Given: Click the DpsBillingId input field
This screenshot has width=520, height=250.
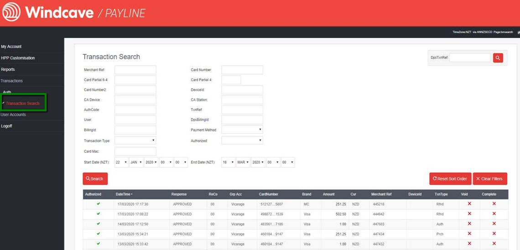Looking at the screenshot, I should click(x=242, y=120).
